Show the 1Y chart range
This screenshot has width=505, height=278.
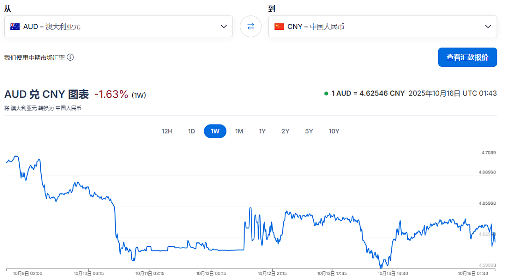point(262,131)
